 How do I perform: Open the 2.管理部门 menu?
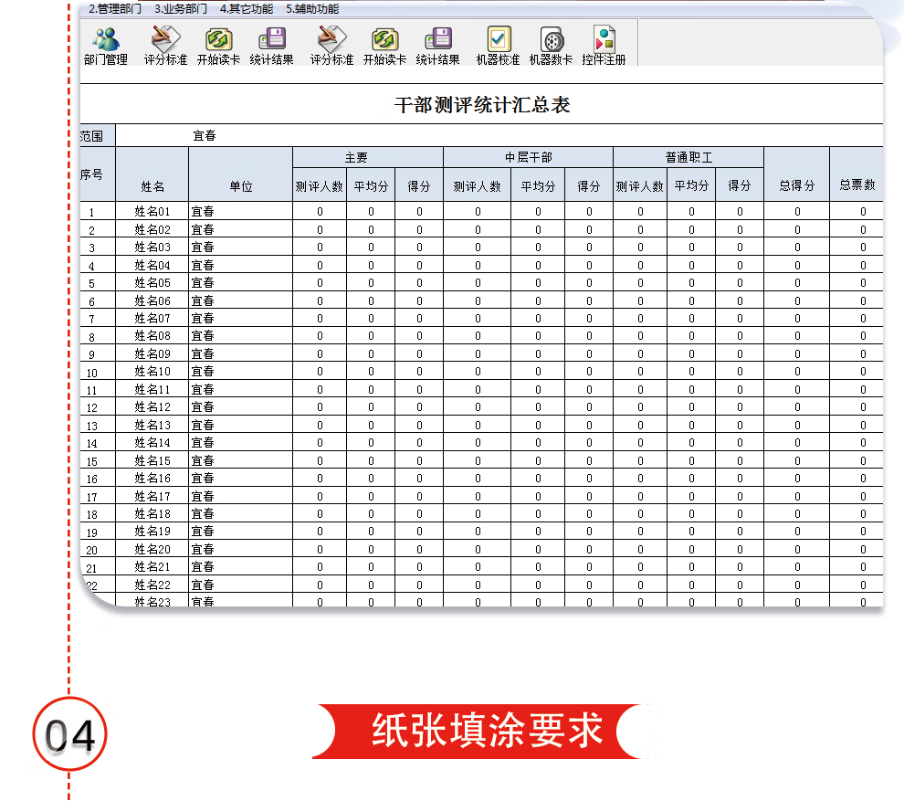(x=114, y=9)
